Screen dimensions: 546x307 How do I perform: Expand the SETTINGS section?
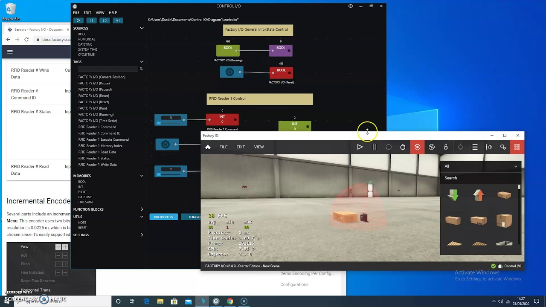click(142, 235)
